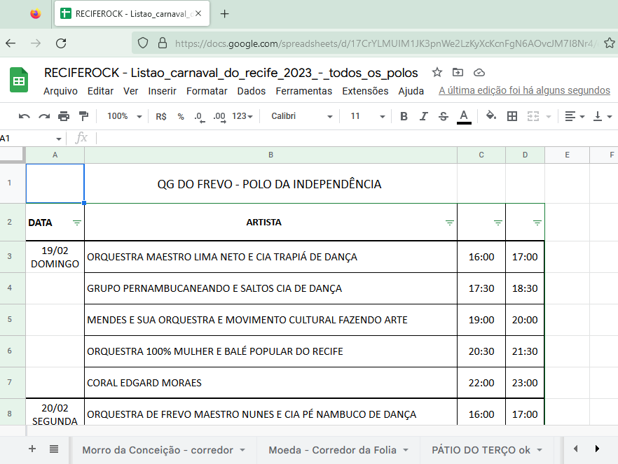Open the Calibri font dropdown
618x464 pixels.
(302, 116)
